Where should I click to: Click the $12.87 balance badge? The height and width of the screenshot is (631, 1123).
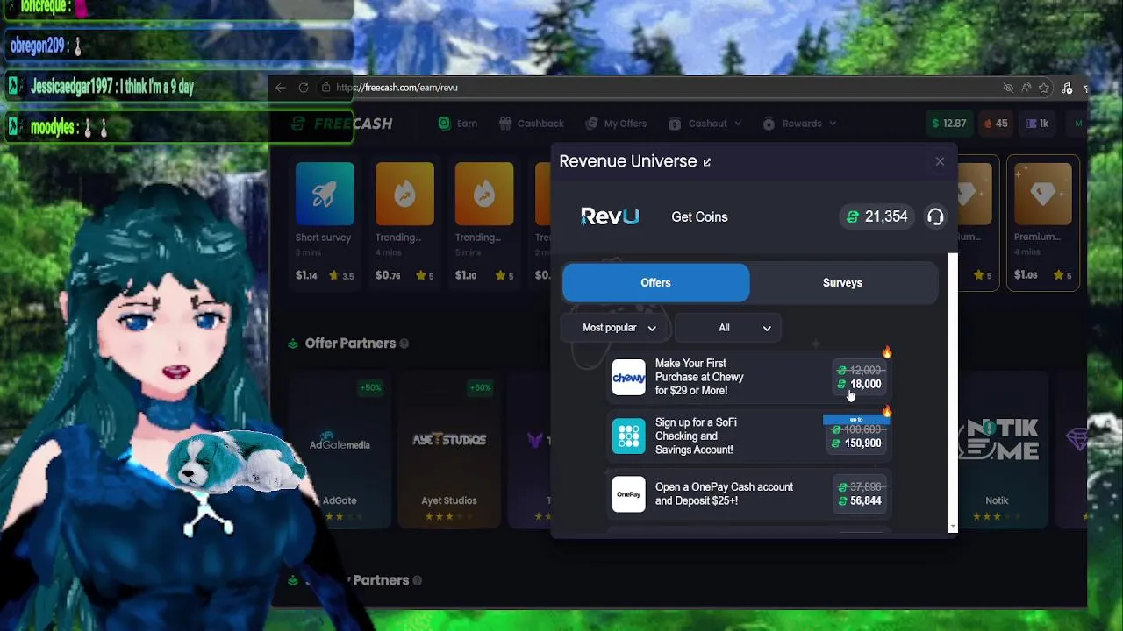click(x=948, y=124)
